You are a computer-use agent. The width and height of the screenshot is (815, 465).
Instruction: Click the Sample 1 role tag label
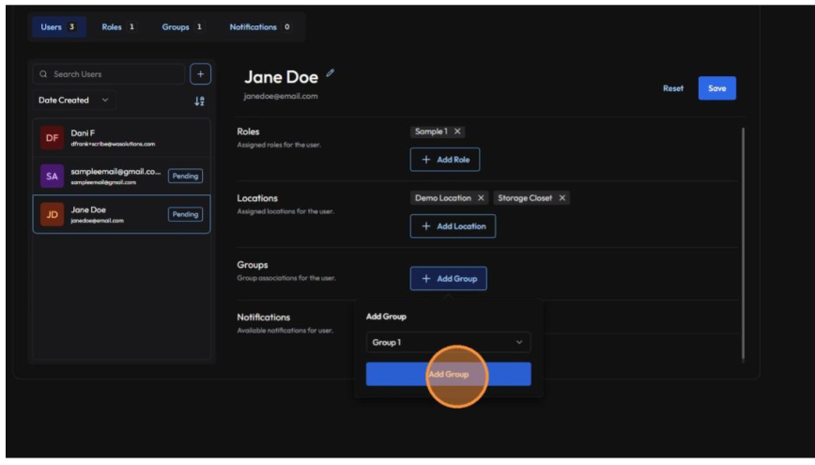431,132
